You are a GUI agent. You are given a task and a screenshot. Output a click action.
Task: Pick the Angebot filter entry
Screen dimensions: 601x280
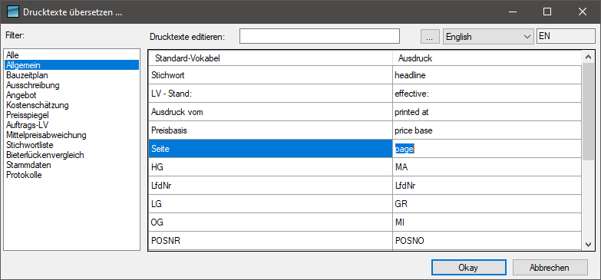pos(71,95)
